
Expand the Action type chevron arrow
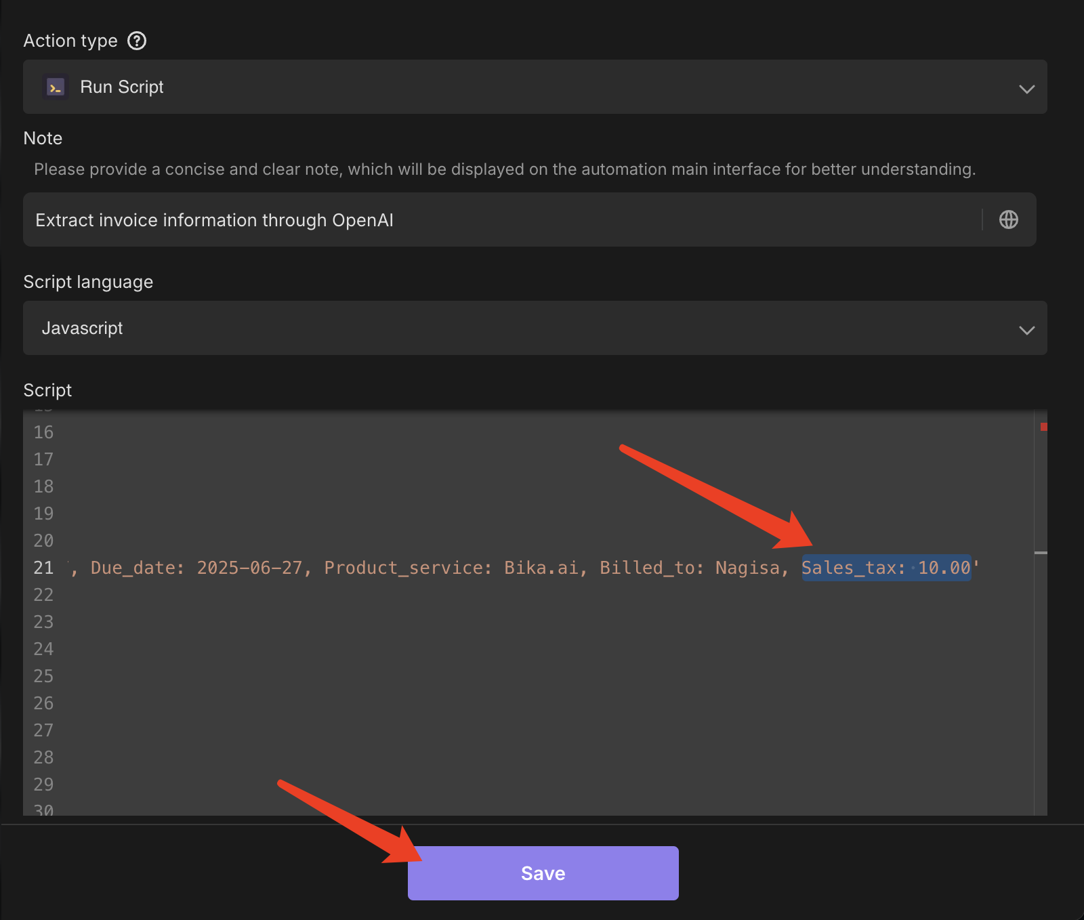1027,89
